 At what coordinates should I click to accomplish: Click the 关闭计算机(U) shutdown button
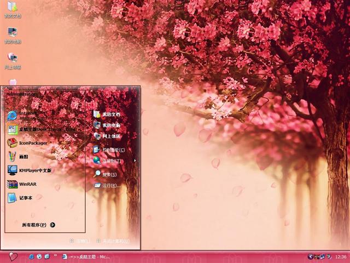click(113, 241)
